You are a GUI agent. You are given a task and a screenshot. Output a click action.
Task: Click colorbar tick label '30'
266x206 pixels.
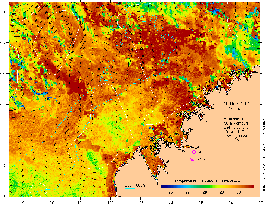238,192
